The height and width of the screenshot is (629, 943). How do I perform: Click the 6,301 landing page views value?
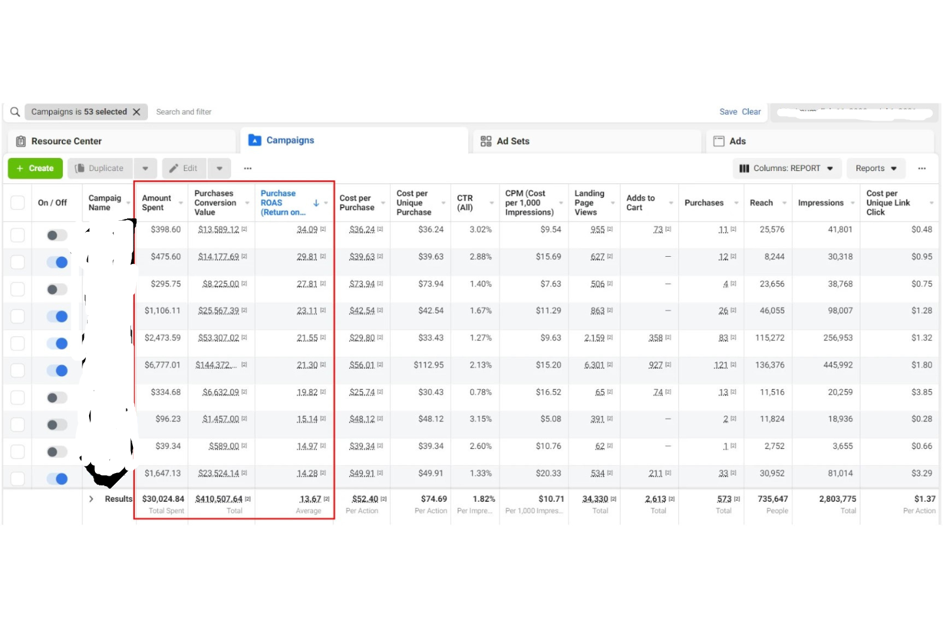pyautogui.click(x=595, y=365)
